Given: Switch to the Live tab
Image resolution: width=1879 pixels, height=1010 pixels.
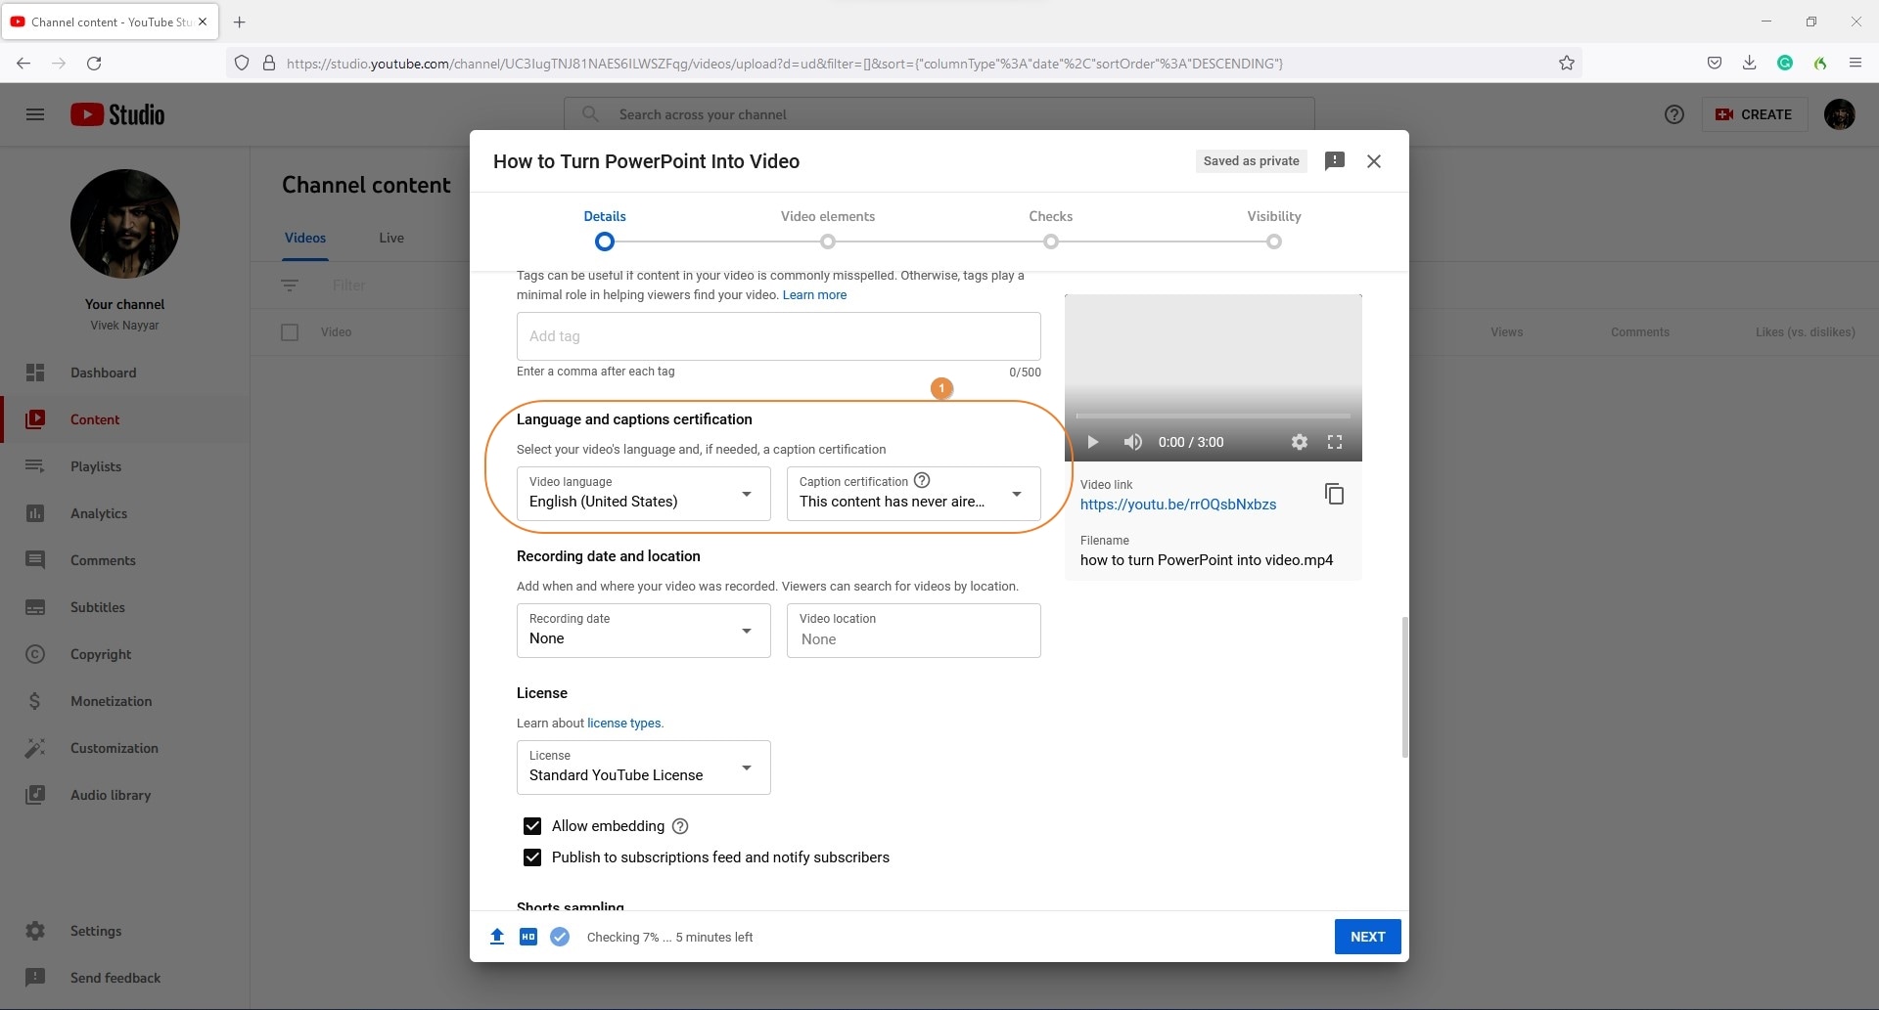Looking at the screenshot, I should pyautogui.click(x=391, y=238).
